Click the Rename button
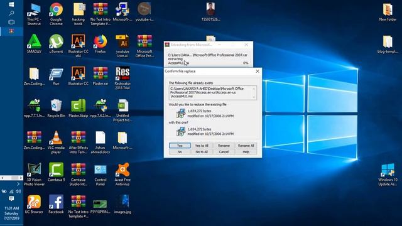The height and width of the screenshot is (226, 402). click(x=224, y=146)
